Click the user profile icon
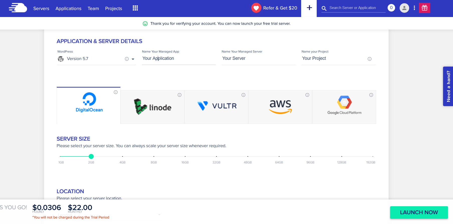The height and width of the screenshot is (224, 453). pos(404,8)
